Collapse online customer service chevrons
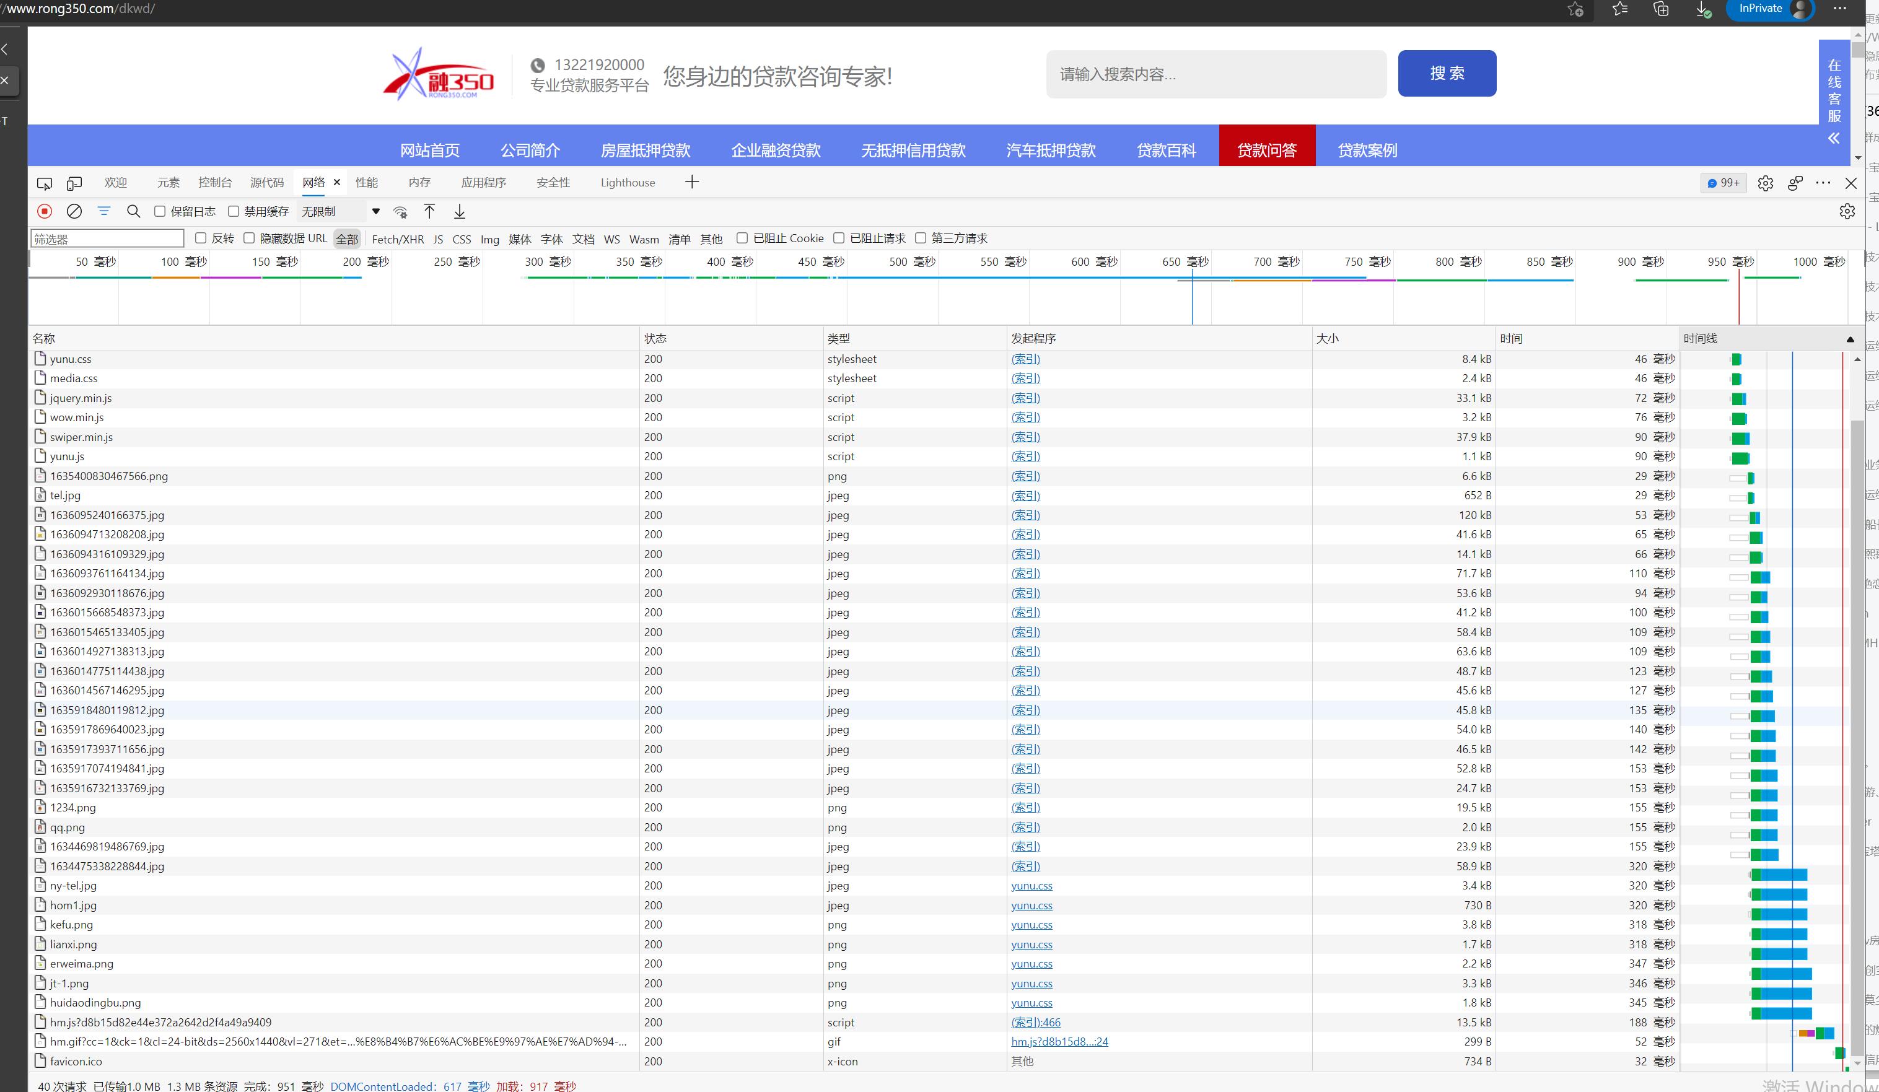 pos(1834,138)
